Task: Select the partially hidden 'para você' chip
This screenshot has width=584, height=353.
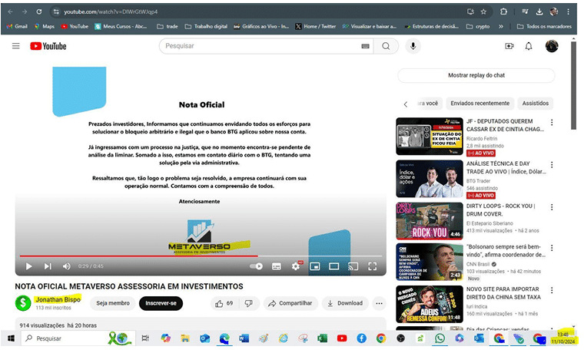Action: coord(427,104)
